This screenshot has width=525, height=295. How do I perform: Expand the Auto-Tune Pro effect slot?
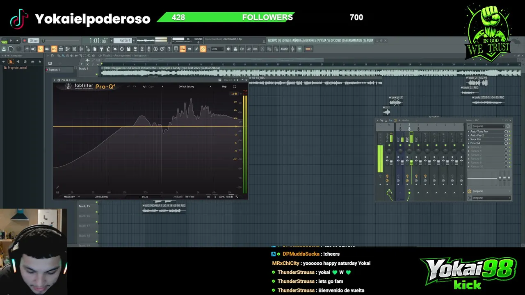469,132
